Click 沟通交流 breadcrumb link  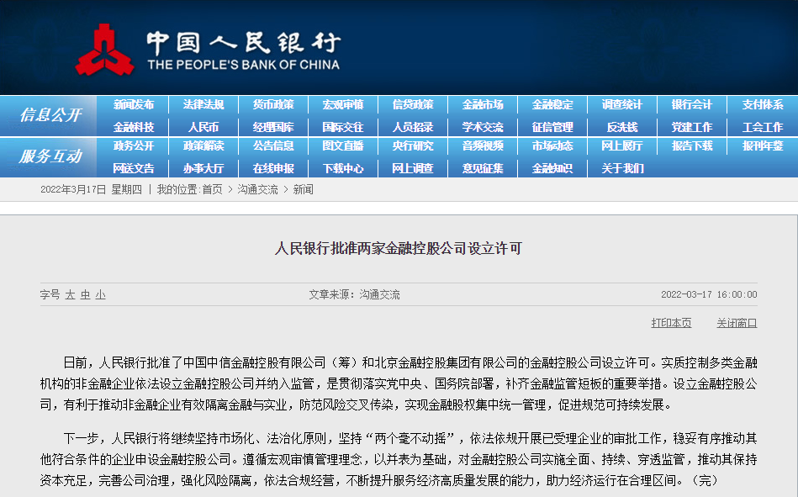[x=257, y=190]
